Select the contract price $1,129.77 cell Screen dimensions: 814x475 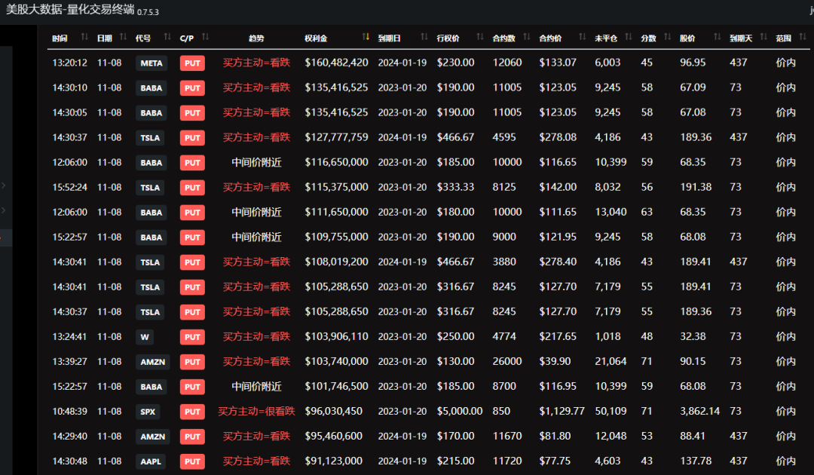(562, 412)
